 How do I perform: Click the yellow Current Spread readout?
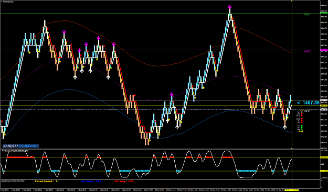(x=47, y=182)
